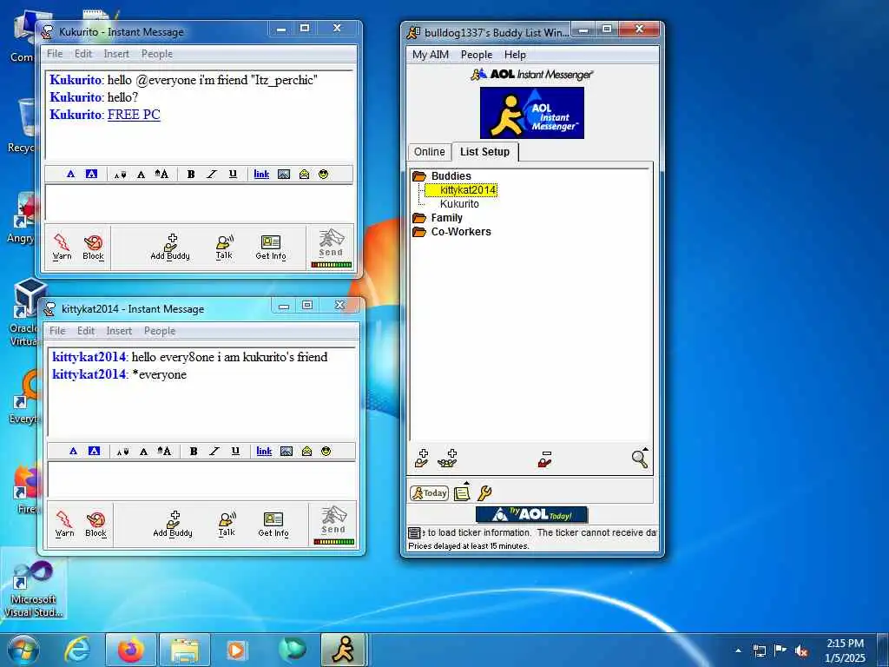Click Warn icon in kittykat2014 message window

click(64, 524)
